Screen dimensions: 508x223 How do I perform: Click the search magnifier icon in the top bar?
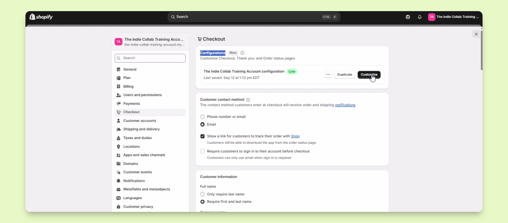point(173,17)
